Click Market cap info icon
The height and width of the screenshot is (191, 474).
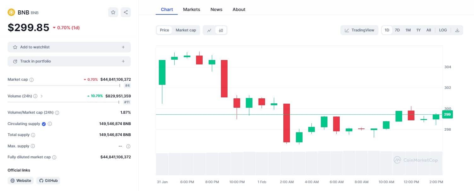coord(32,80)
